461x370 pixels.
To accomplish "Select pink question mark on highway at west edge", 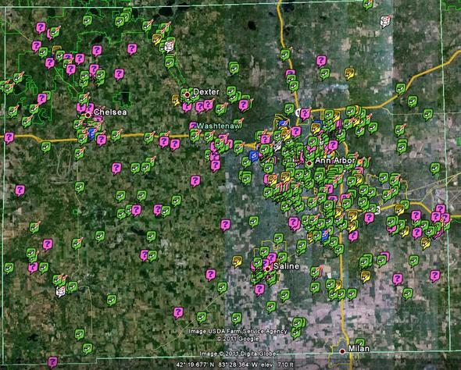I will [9, 137].
